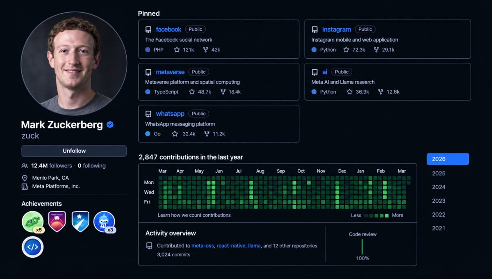Show contributions for 2023

(439, 201)
